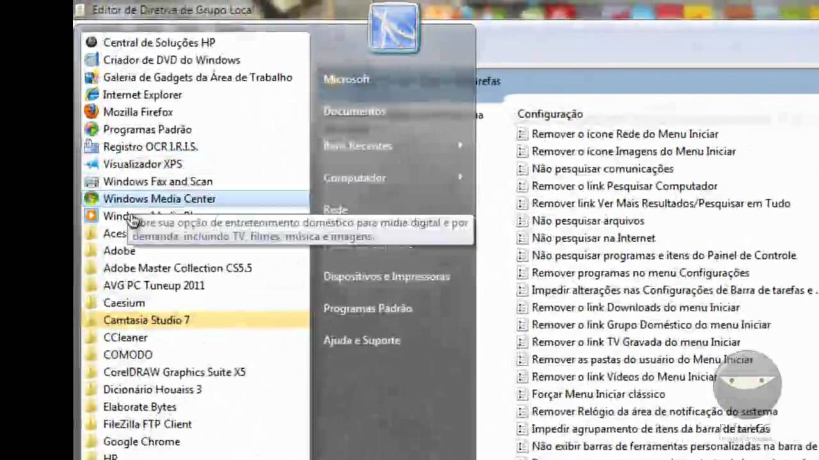Select policy Não exibir barras de ferramentas personalizadas
This screenshot has width=819, height=460.
[x=675, y=446]
